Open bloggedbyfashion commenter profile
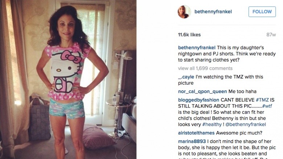This screenshot has width=283, height=159. (198, 100)
